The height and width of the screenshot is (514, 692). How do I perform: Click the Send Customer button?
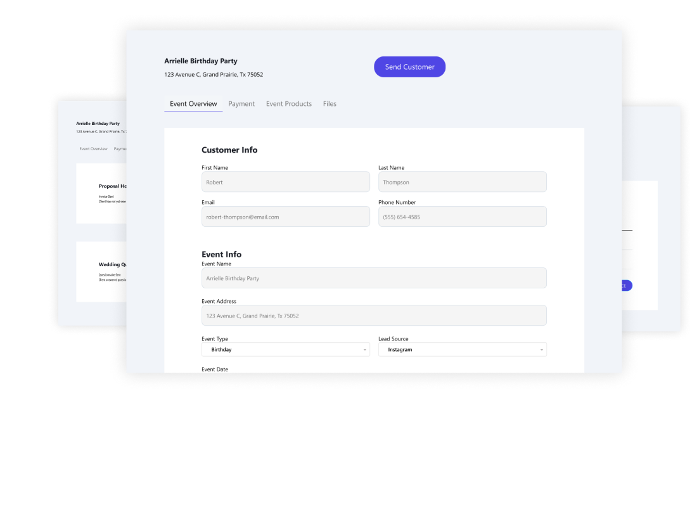[x=409, y=67]
